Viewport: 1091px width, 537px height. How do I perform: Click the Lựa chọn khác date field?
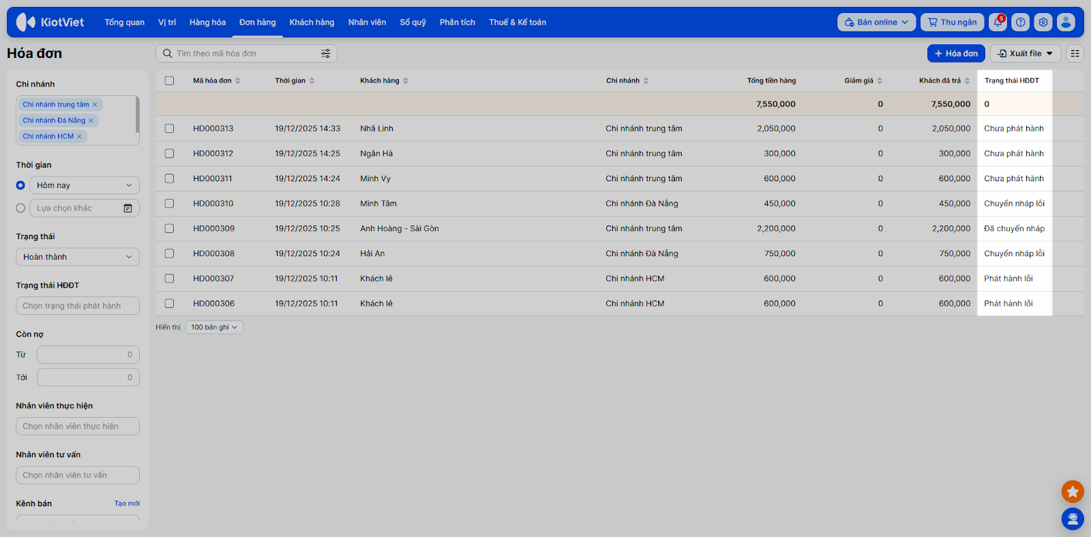(x=85, y=208)
